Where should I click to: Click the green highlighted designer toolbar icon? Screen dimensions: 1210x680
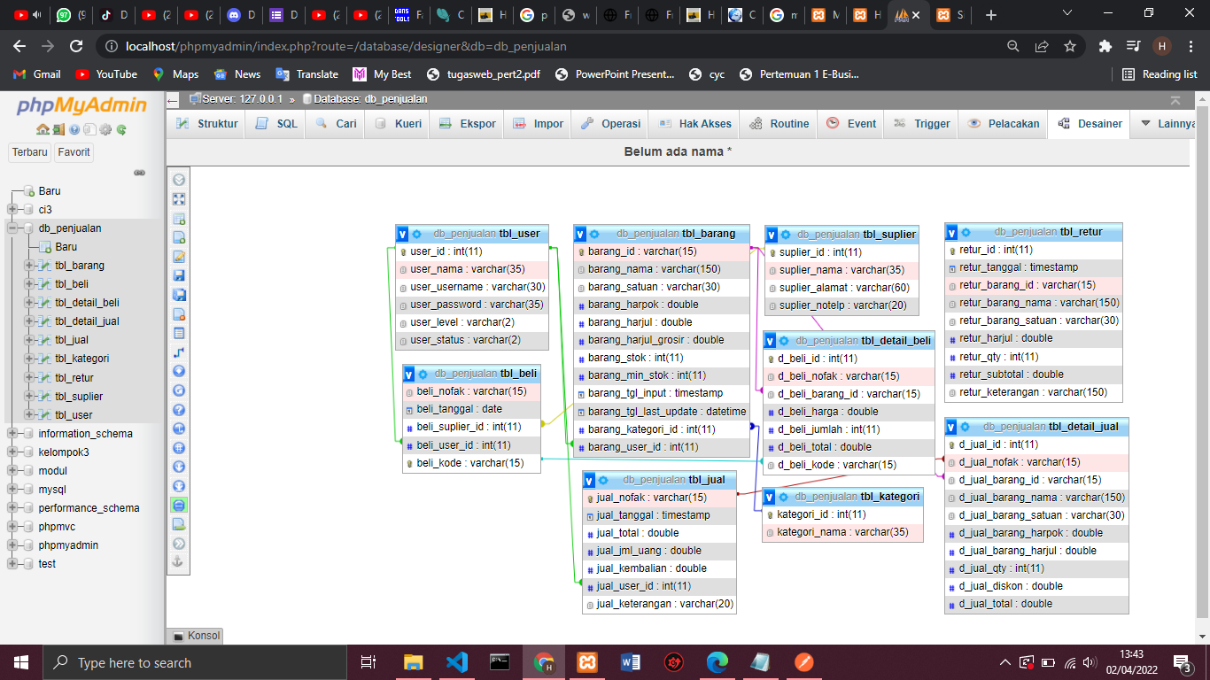179,505
